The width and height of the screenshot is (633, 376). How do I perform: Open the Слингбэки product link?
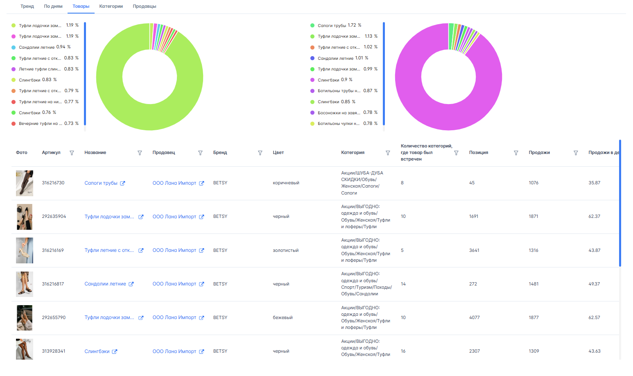97,351
